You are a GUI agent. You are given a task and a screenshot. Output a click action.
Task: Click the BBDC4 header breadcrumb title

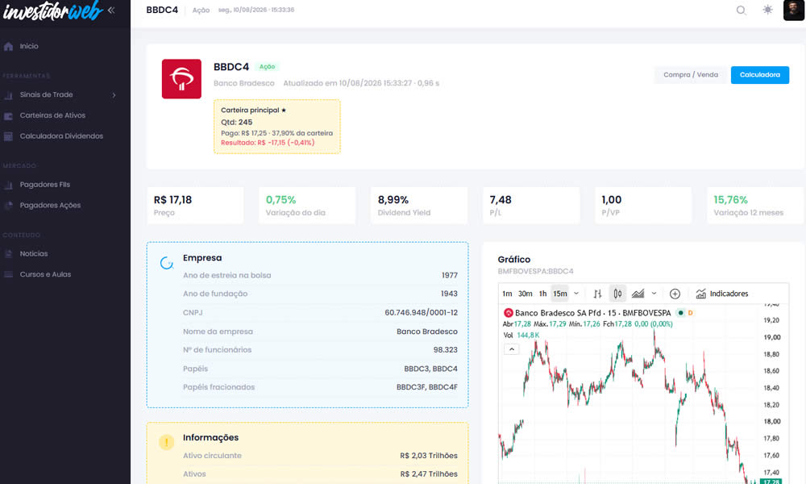pyautogui.click(x=162, y=10)
